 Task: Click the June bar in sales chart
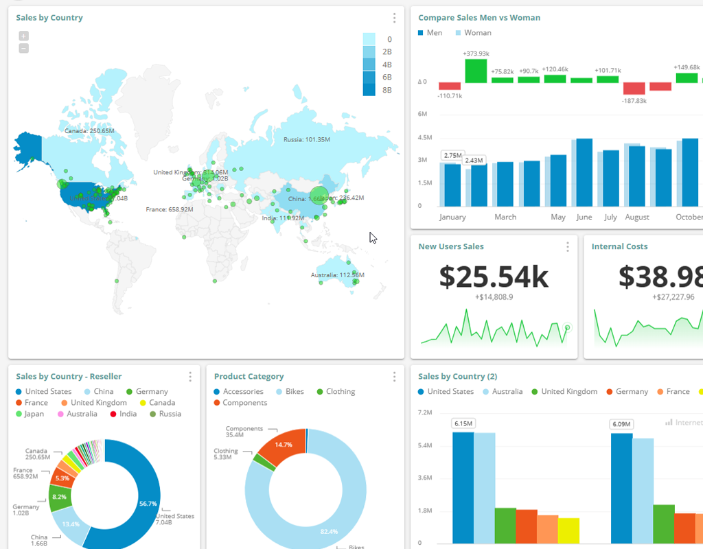click(x=584, y=172)
